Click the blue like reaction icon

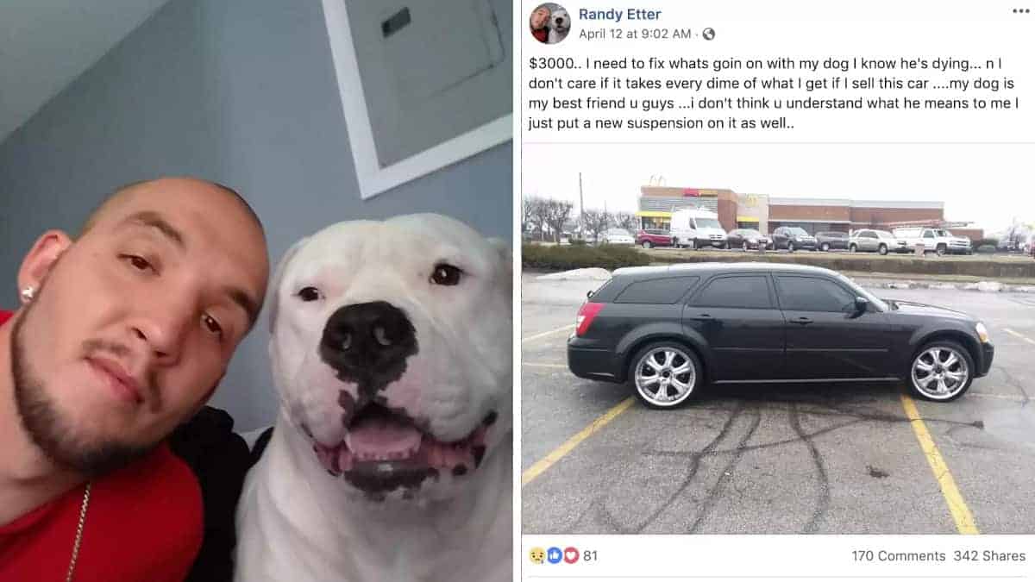[x=554, y=556]
